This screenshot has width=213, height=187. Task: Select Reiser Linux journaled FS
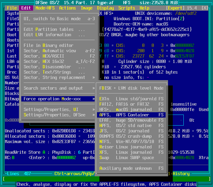click(131, 147)
